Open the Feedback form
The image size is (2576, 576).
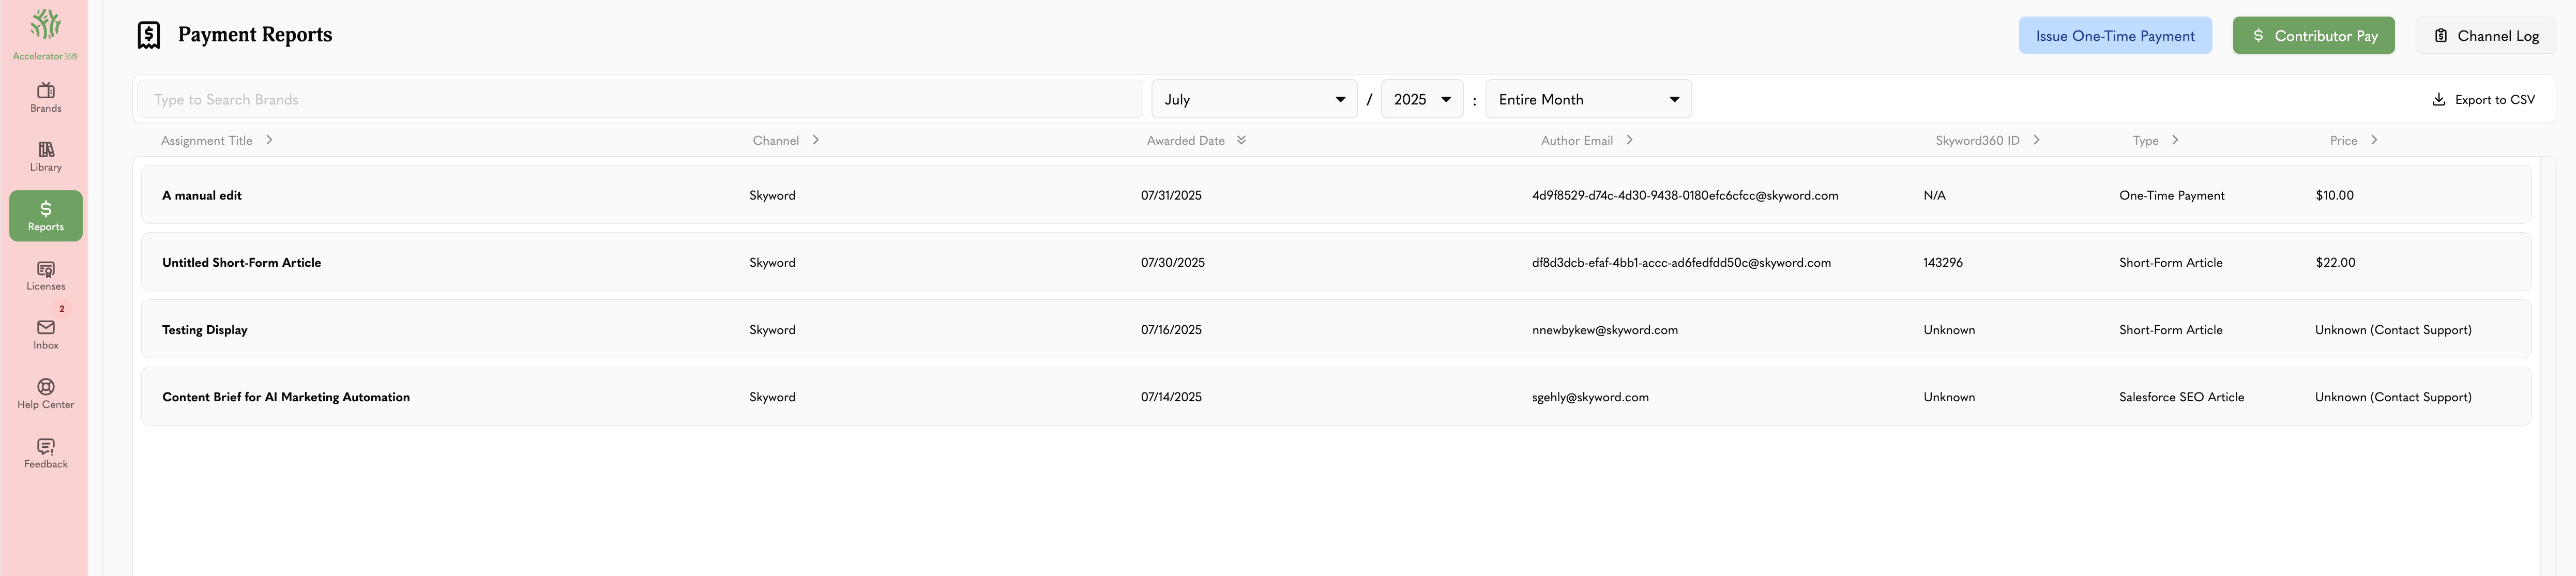[45, 453]
